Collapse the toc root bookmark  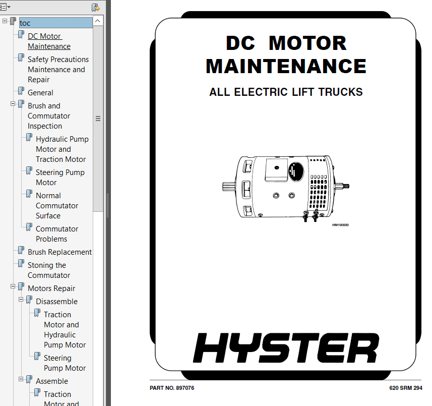tap(5, 21)
